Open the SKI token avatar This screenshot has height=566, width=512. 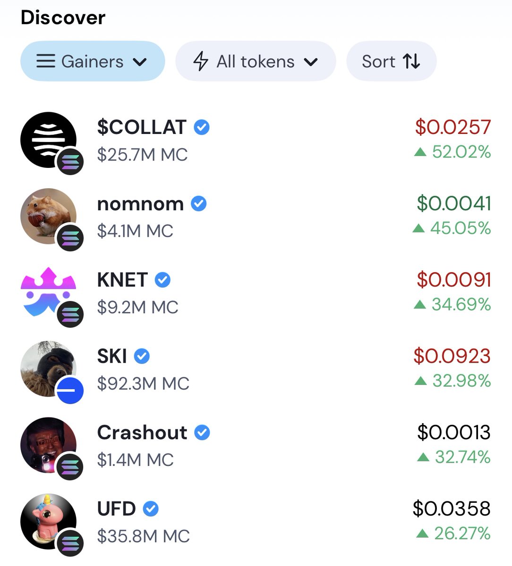pyautogui.click(x=48, y=369)
